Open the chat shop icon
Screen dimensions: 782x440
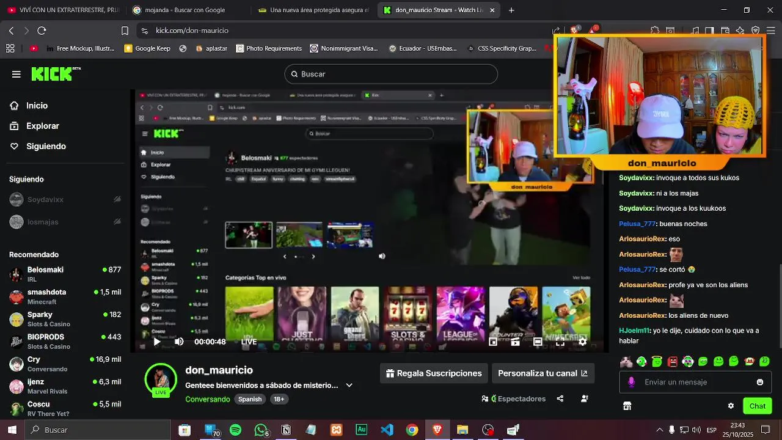[627, 406]
